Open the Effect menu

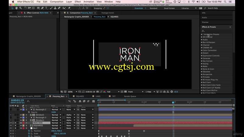pyautogui.click(x=78, y=2)
